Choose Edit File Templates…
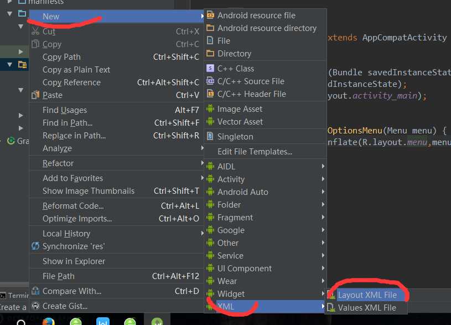This screenshot has width=451, height=325. (x=266, y=151)
